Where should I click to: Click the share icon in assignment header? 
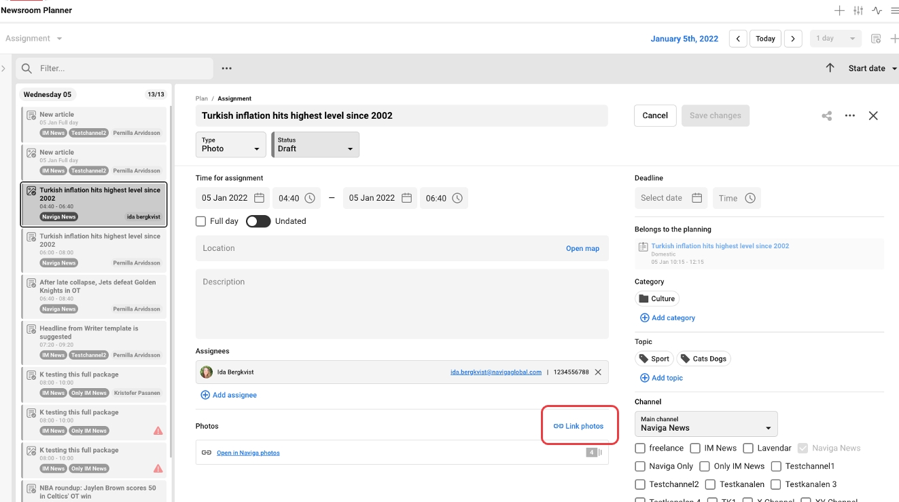coord(826,116)
